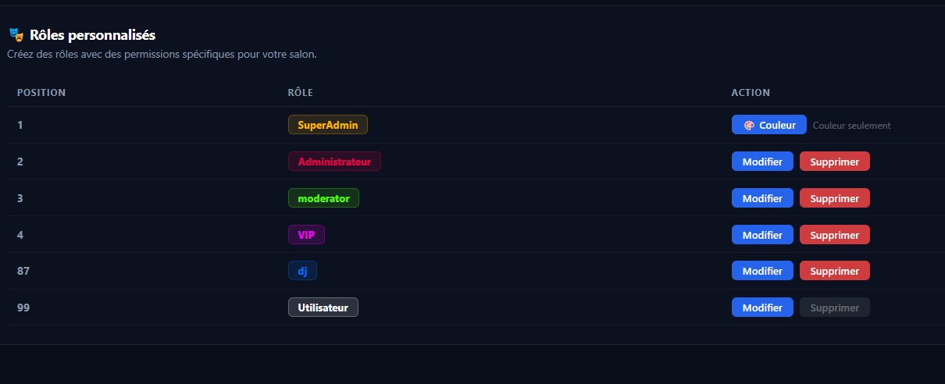This screenshot has width=945, height=384.
Task: Select the green moderator role badge
Action: pos(323,198)
